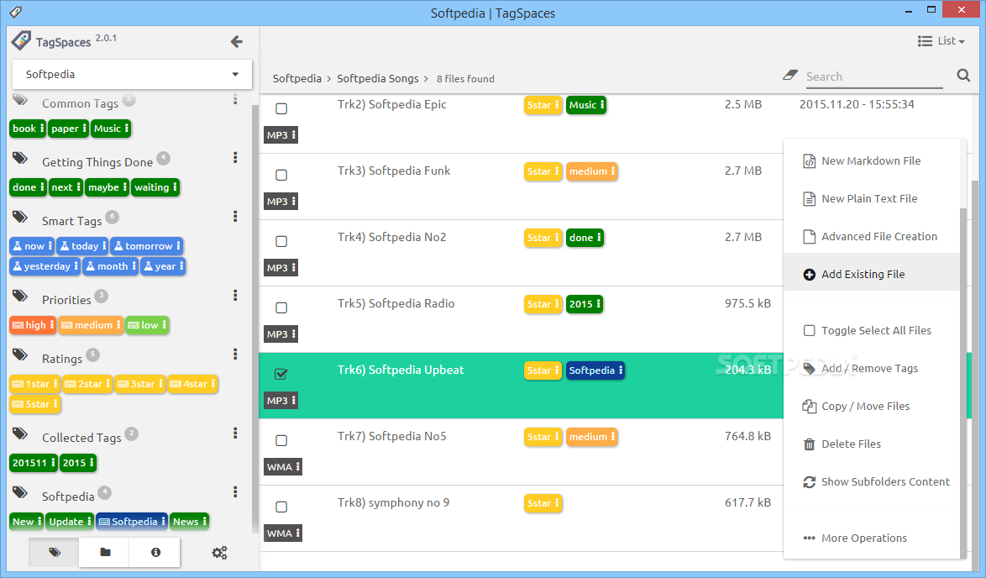Click the now smart tag
The height and width of the screenshot is (578, 986).
[31, 246]
